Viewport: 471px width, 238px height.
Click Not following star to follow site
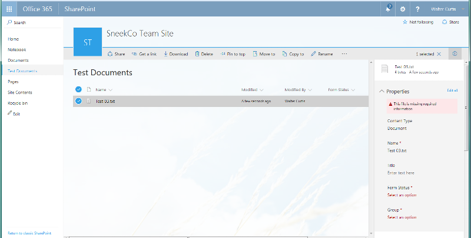pos(417,22)
